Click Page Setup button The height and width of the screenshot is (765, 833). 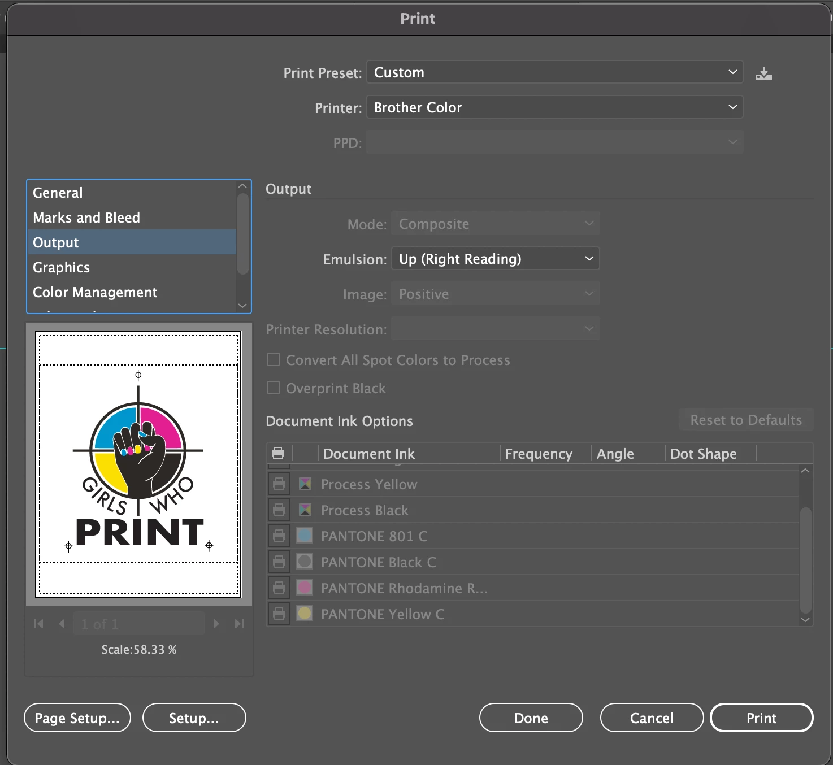coord(77,718)
